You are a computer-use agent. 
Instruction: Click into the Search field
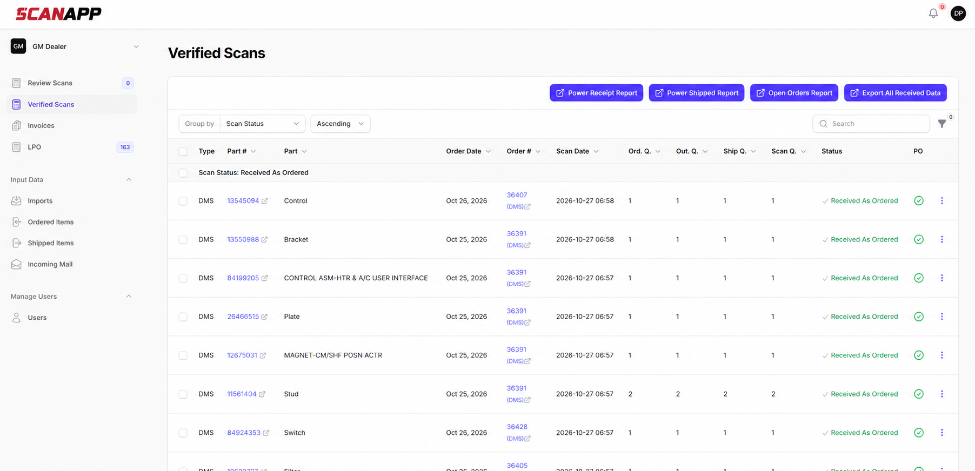(871, 124)
